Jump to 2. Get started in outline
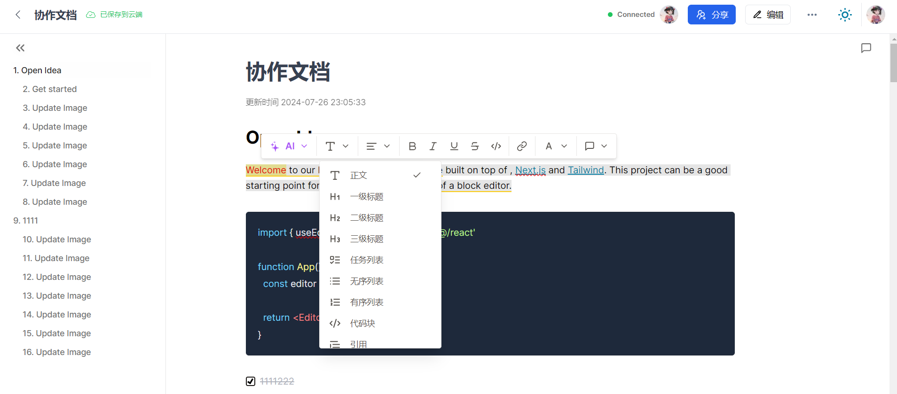Image resolution: width=897 pixels, height=394 pixels. (x=50, y=89)
